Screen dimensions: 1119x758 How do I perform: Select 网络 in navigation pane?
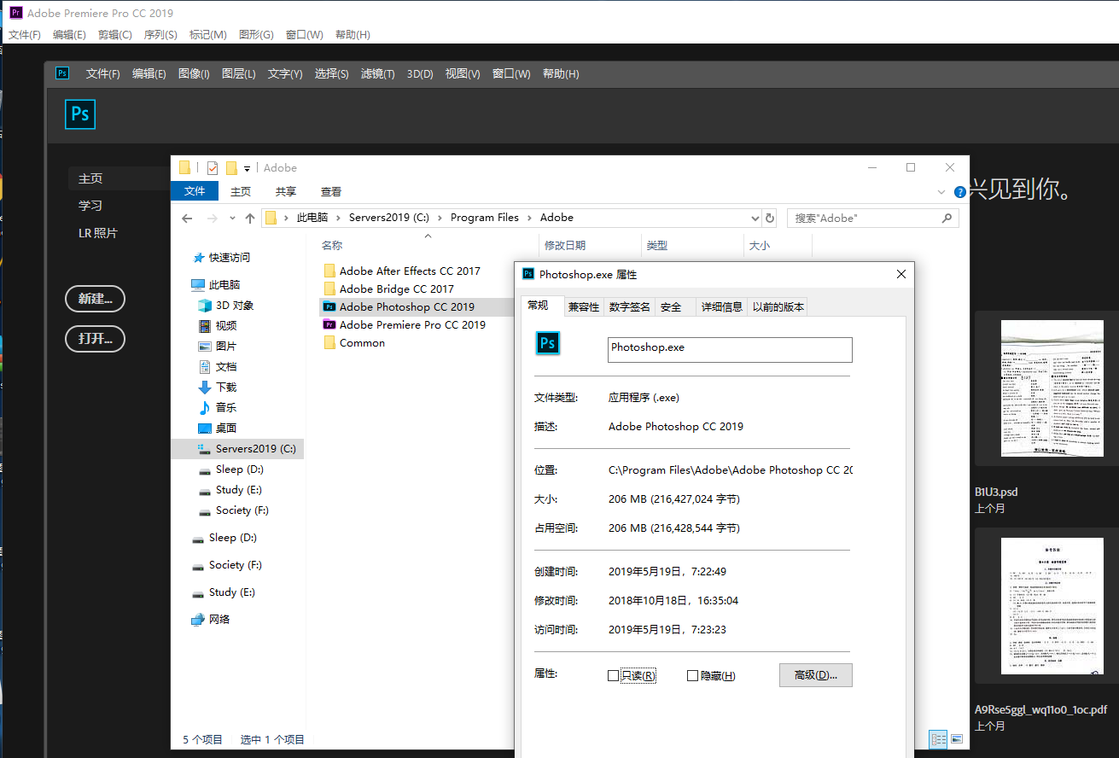(210, 619)
